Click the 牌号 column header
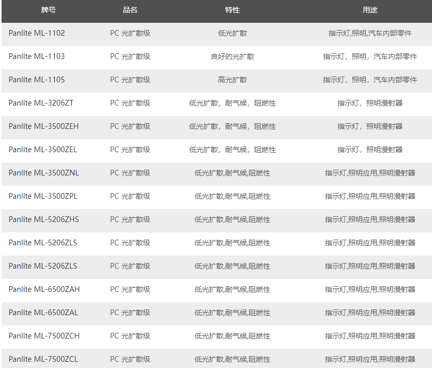Image resolution: width=432 pixels, height=368 pixels. click(48, 10)
